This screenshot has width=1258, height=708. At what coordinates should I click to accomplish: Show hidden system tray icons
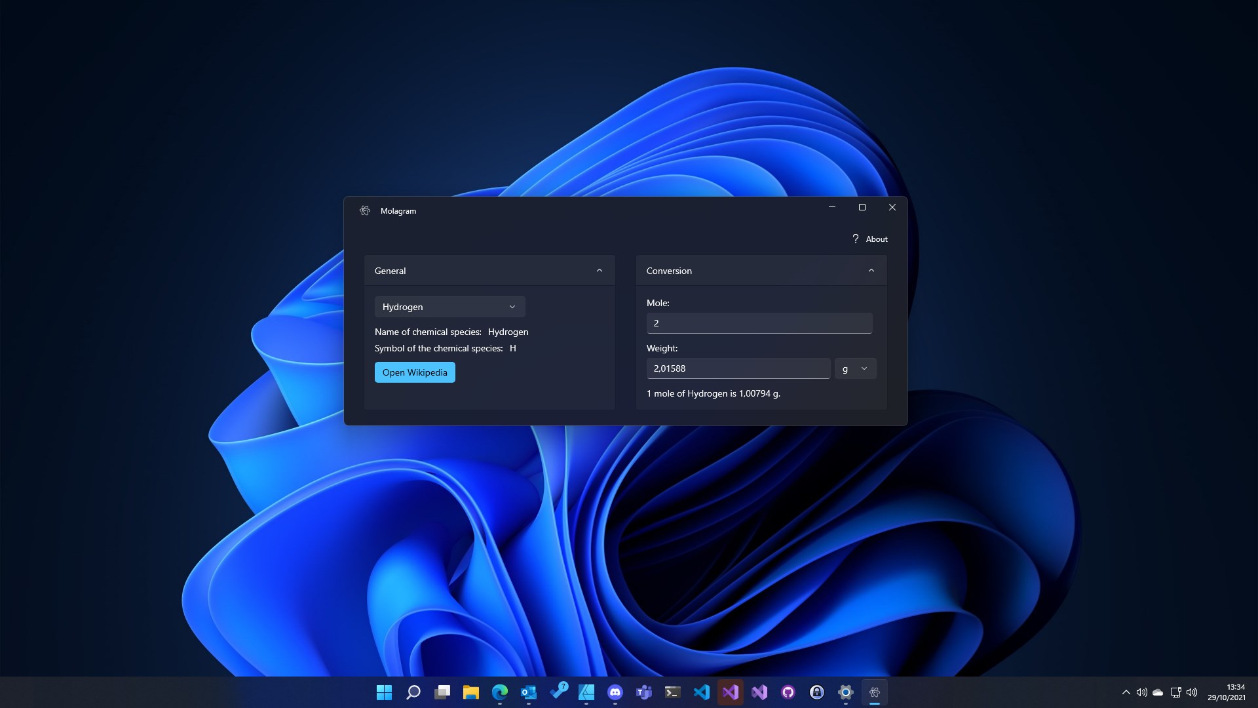tap(1126, 692)
